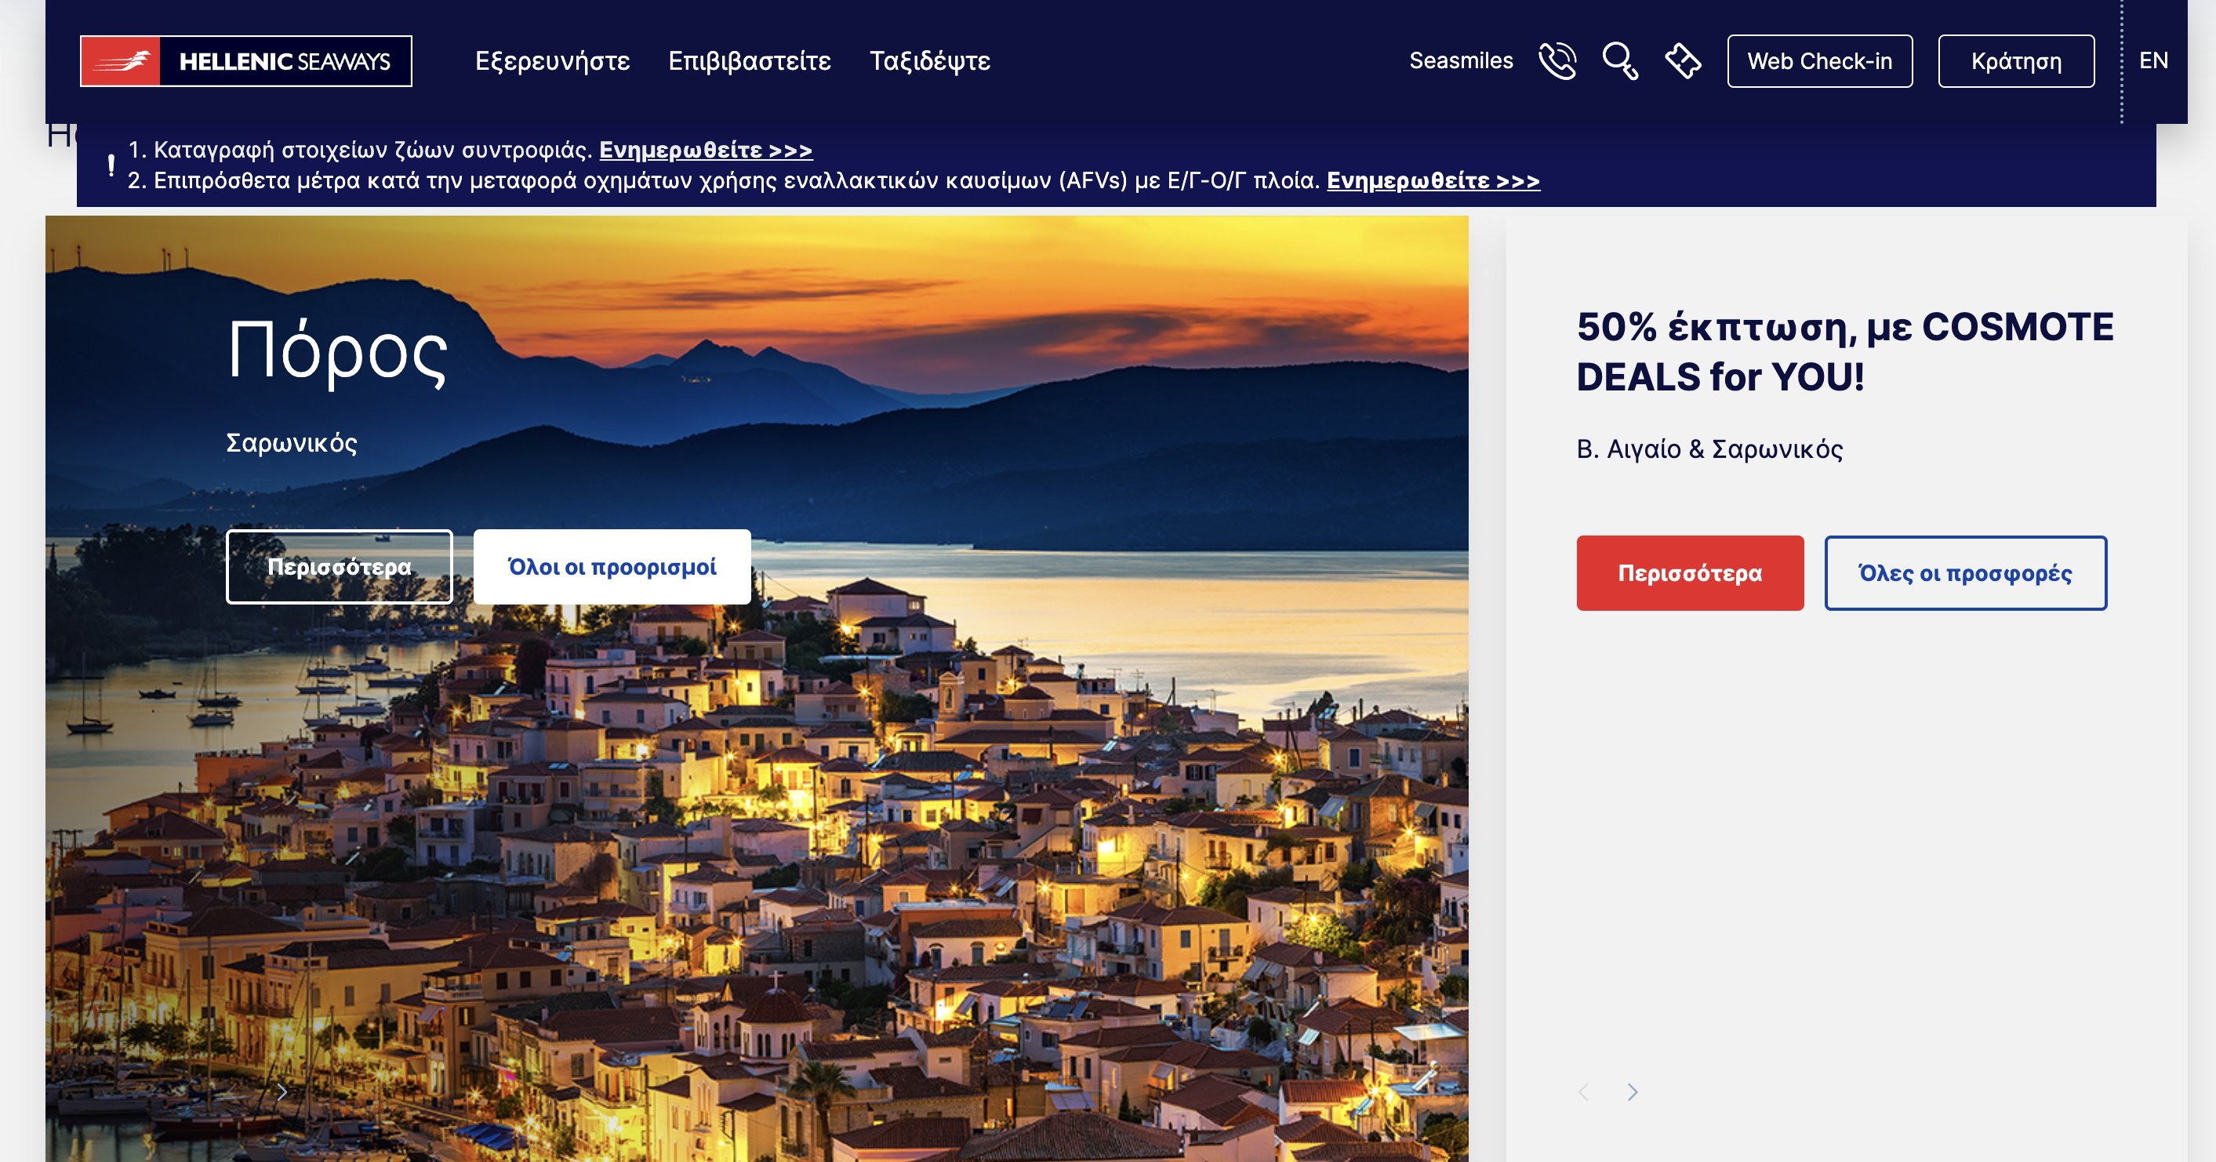
Task: Open Ενημερωθείτε link about AFVs vehicles
Action: coord(1433,180)
